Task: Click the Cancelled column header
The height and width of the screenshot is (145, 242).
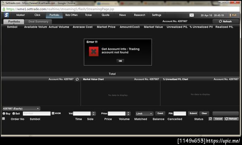Action: pyautogui.click(x=175, y=119)
